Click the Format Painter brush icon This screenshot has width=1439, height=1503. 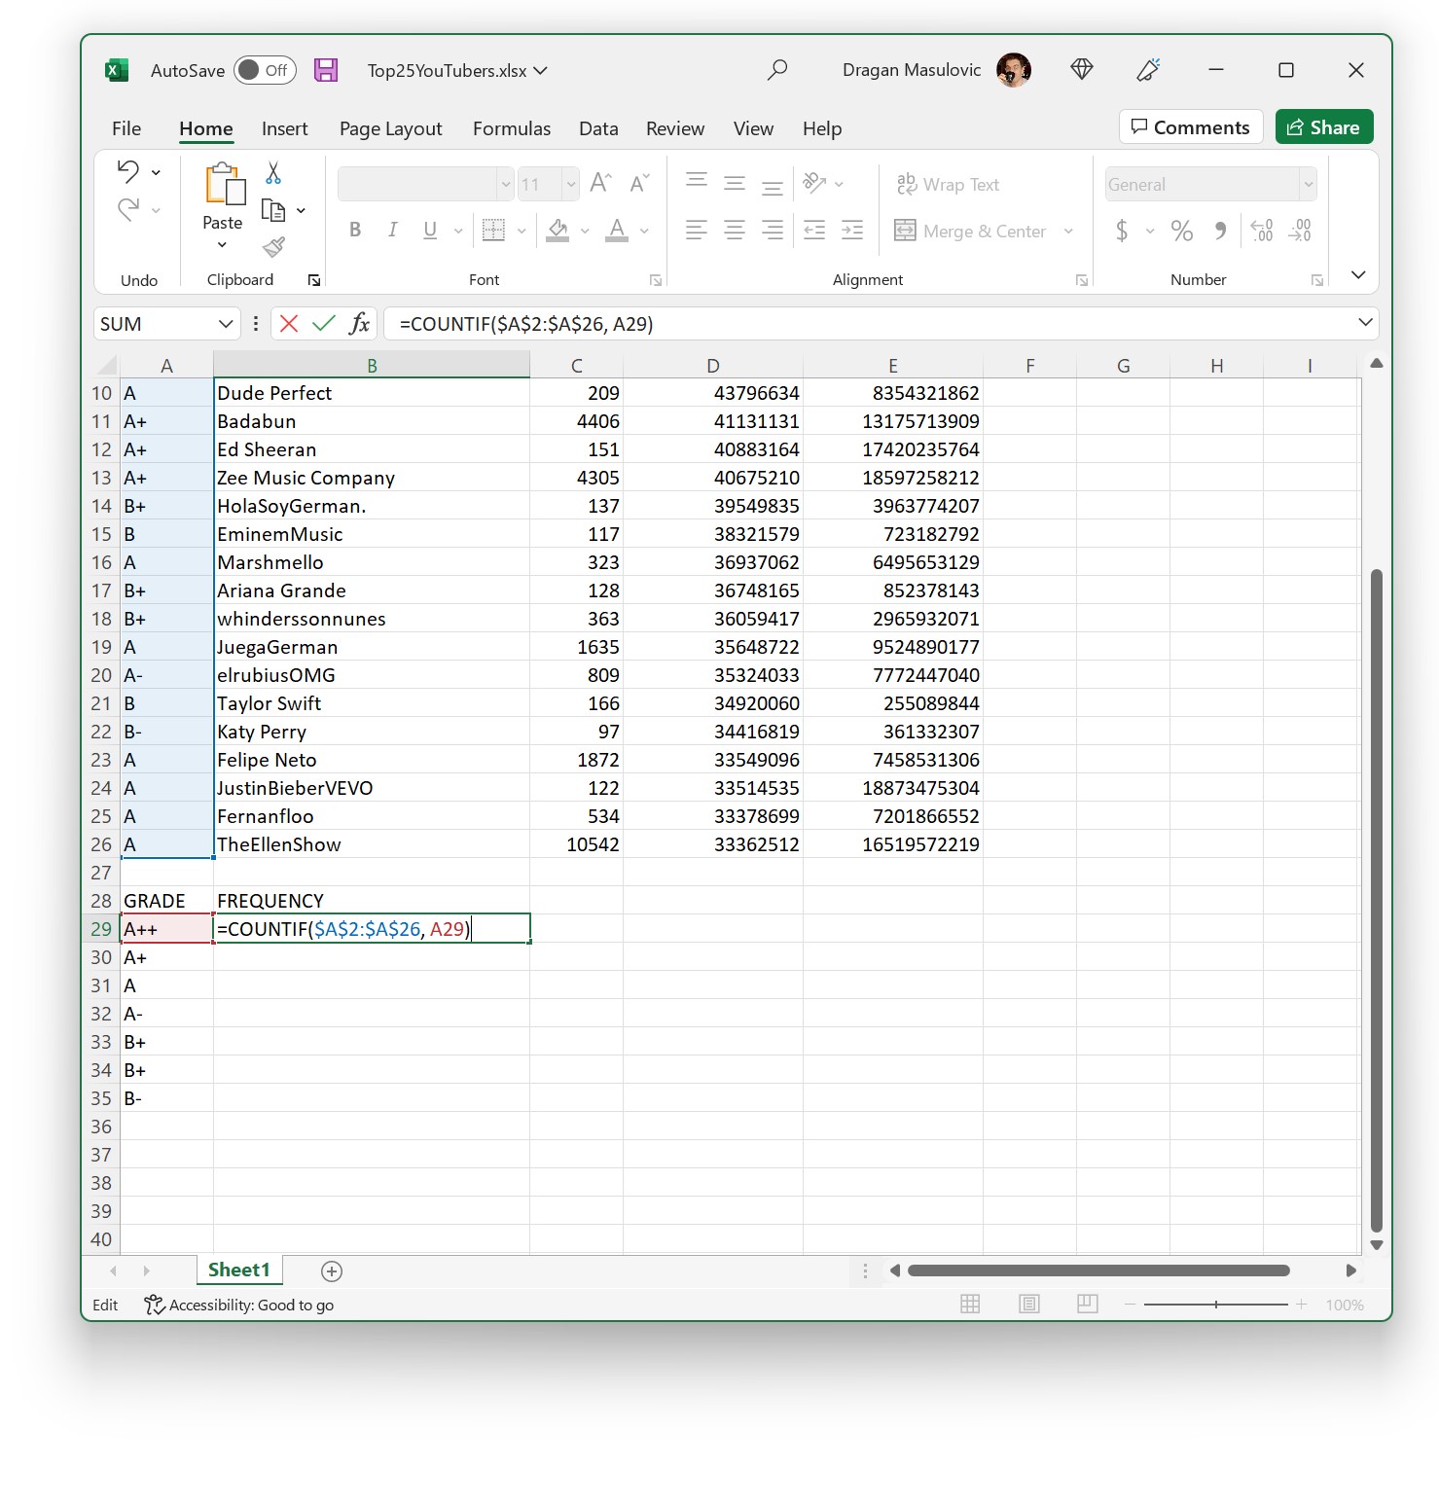[x=273, y=247]
